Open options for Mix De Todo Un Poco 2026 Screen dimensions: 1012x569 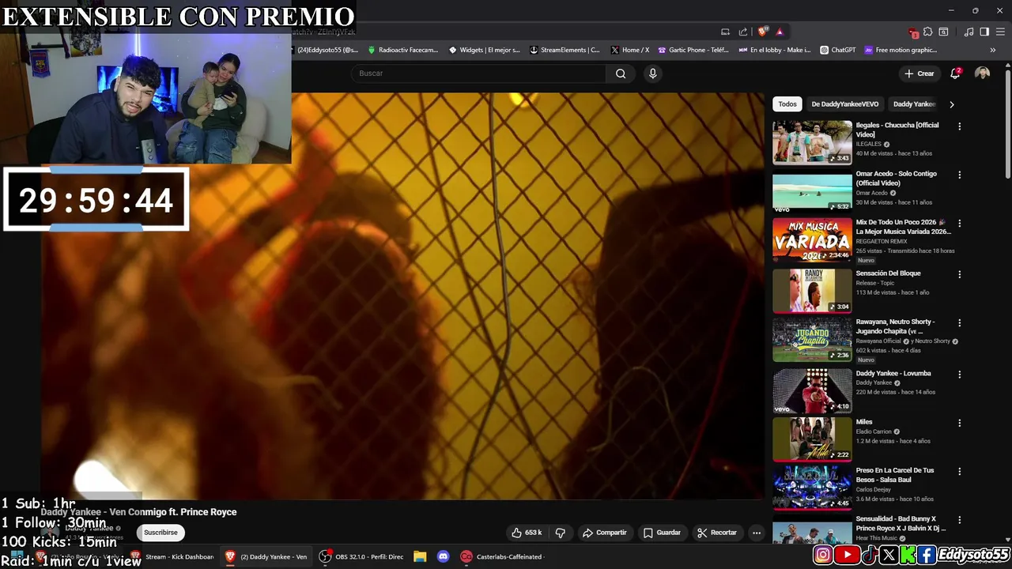coord(959,224)
